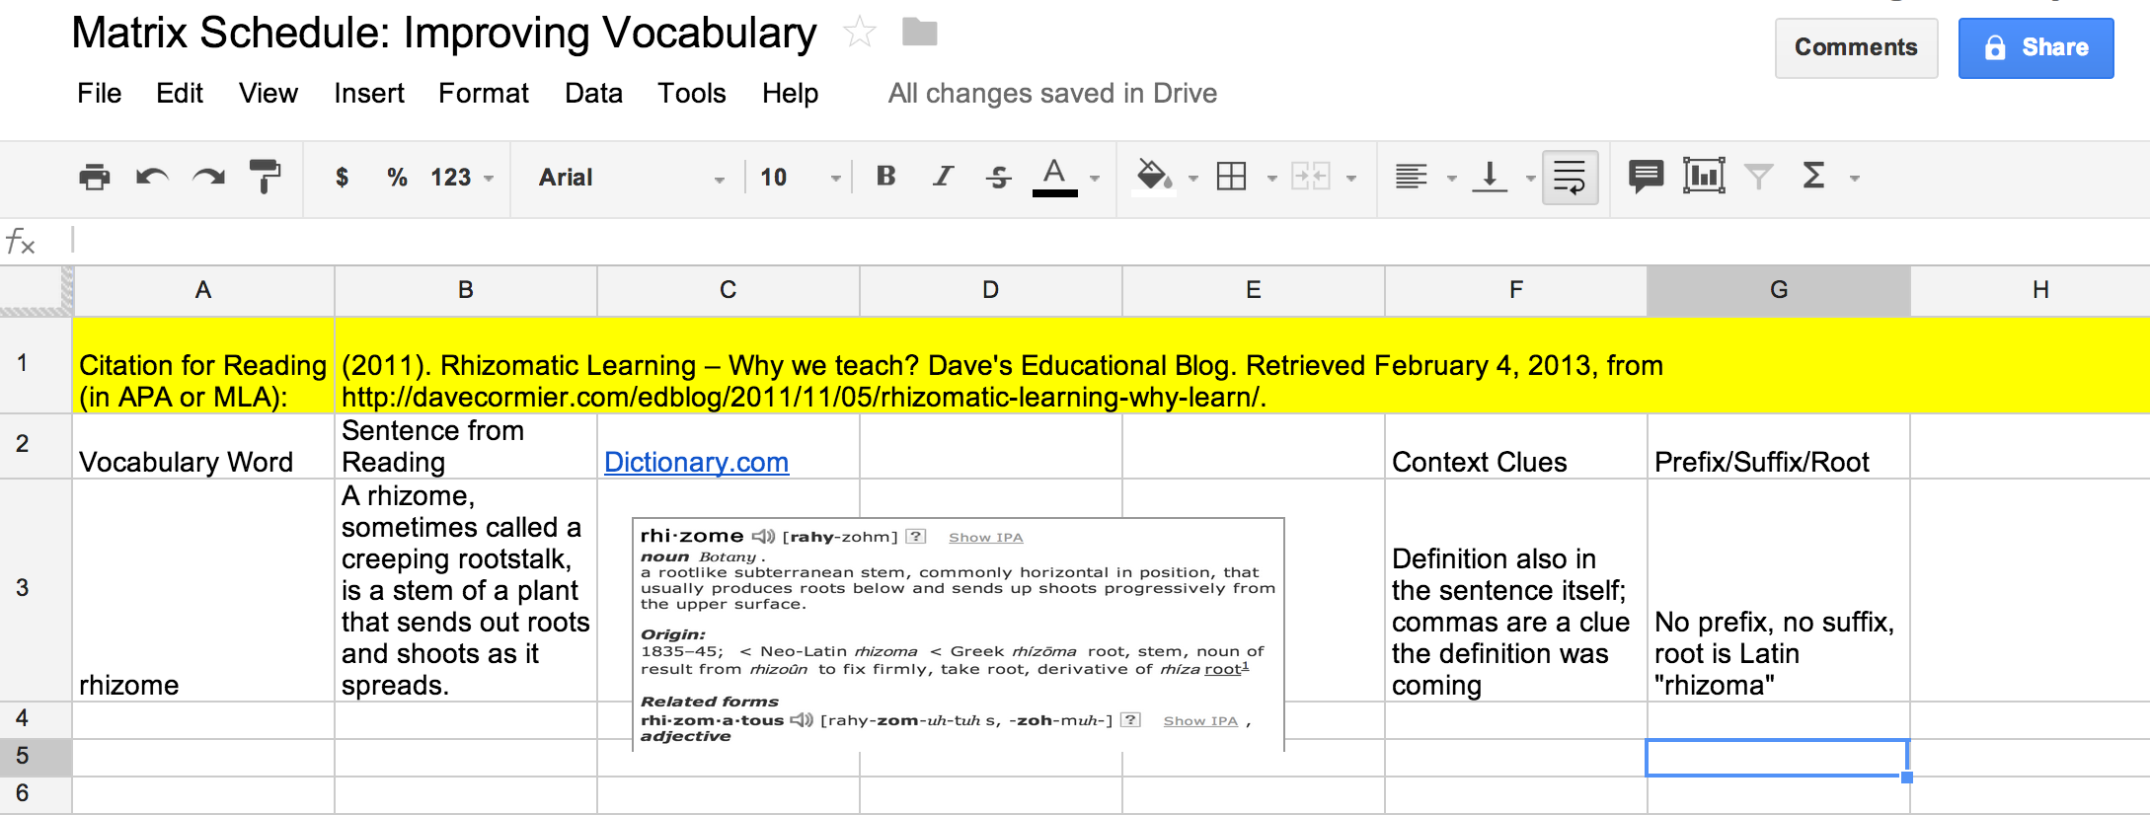Open the Functions dropdown arrow

[1855, 179]
